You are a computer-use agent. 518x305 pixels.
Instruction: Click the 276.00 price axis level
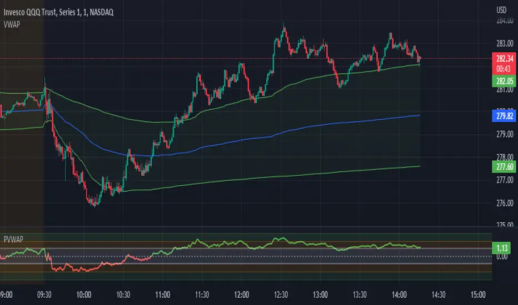pyautogui.click(x=505, y=203)
